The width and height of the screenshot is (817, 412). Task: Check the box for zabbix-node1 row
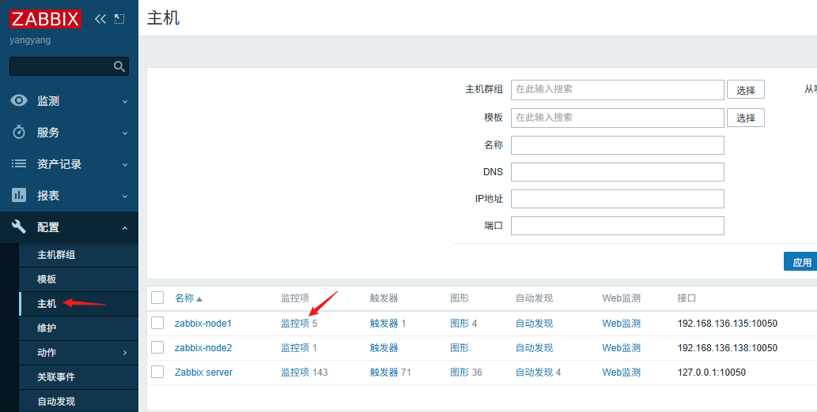coord(157,323)
